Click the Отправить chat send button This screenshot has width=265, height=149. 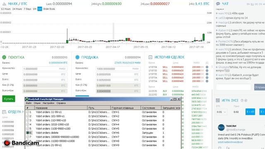[x=260, y=87]
